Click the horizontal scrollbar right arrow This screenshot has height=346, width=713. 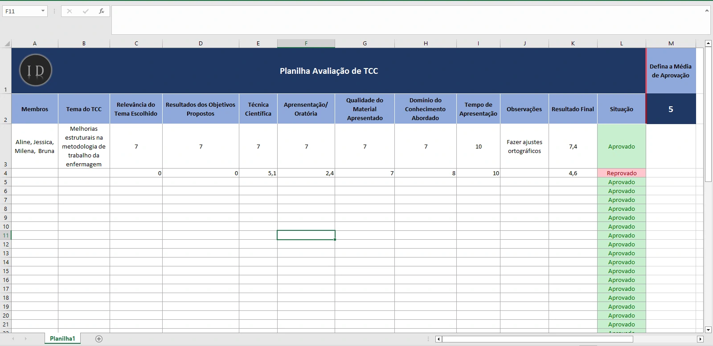point(700,339)
